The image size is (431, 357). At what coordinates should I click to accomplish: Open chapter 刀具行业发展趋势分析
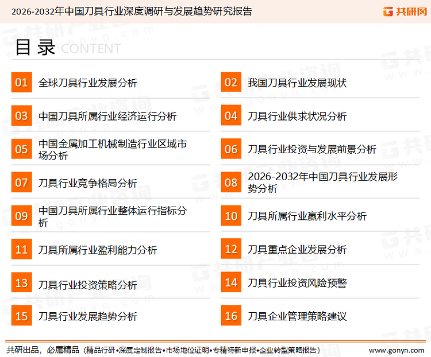point(88,316)
